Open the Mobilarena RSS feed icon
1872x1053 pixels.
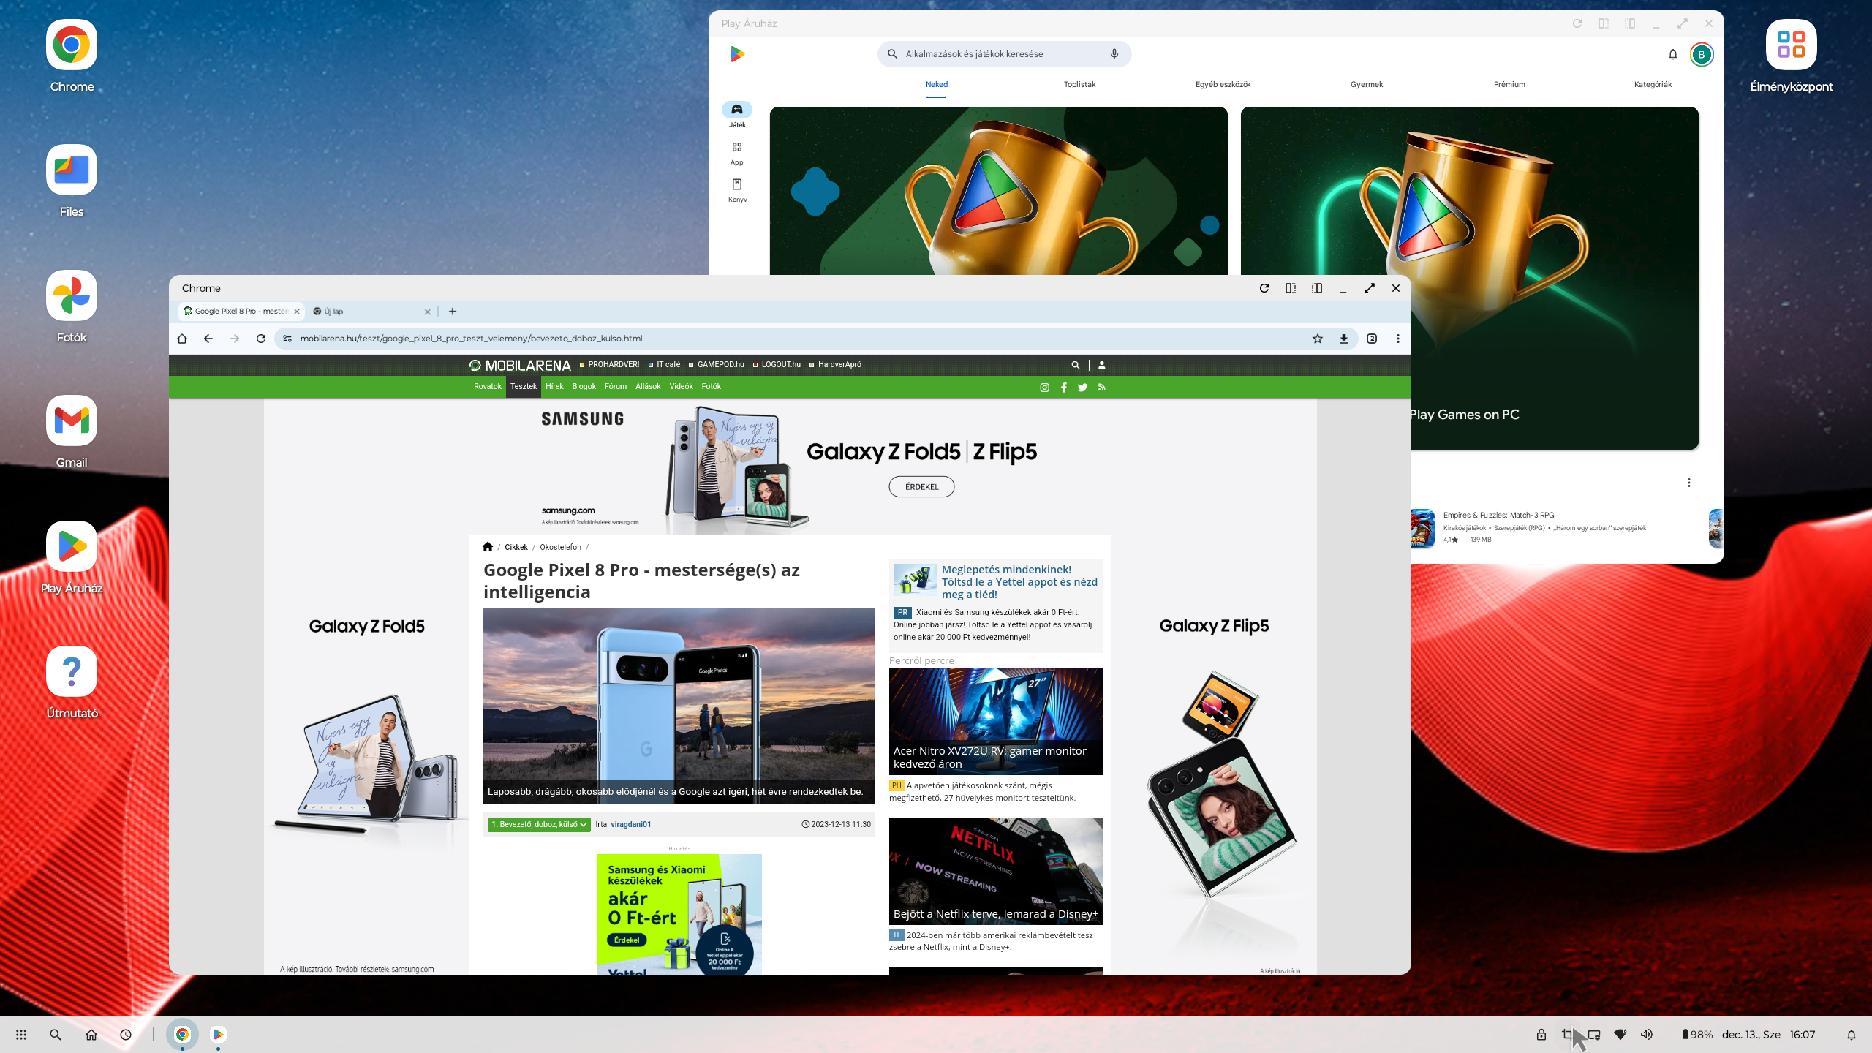point(1102,388)
